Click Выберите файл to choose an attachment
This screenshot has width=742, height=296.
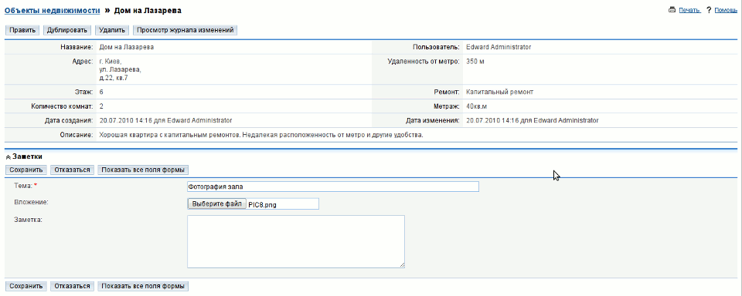(x=216, y=204)
